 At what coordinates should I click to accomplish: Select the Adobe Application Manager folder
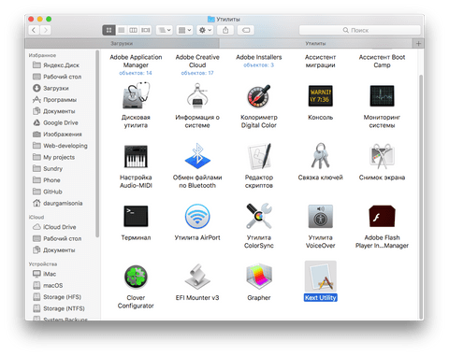(x=136, y=62)
